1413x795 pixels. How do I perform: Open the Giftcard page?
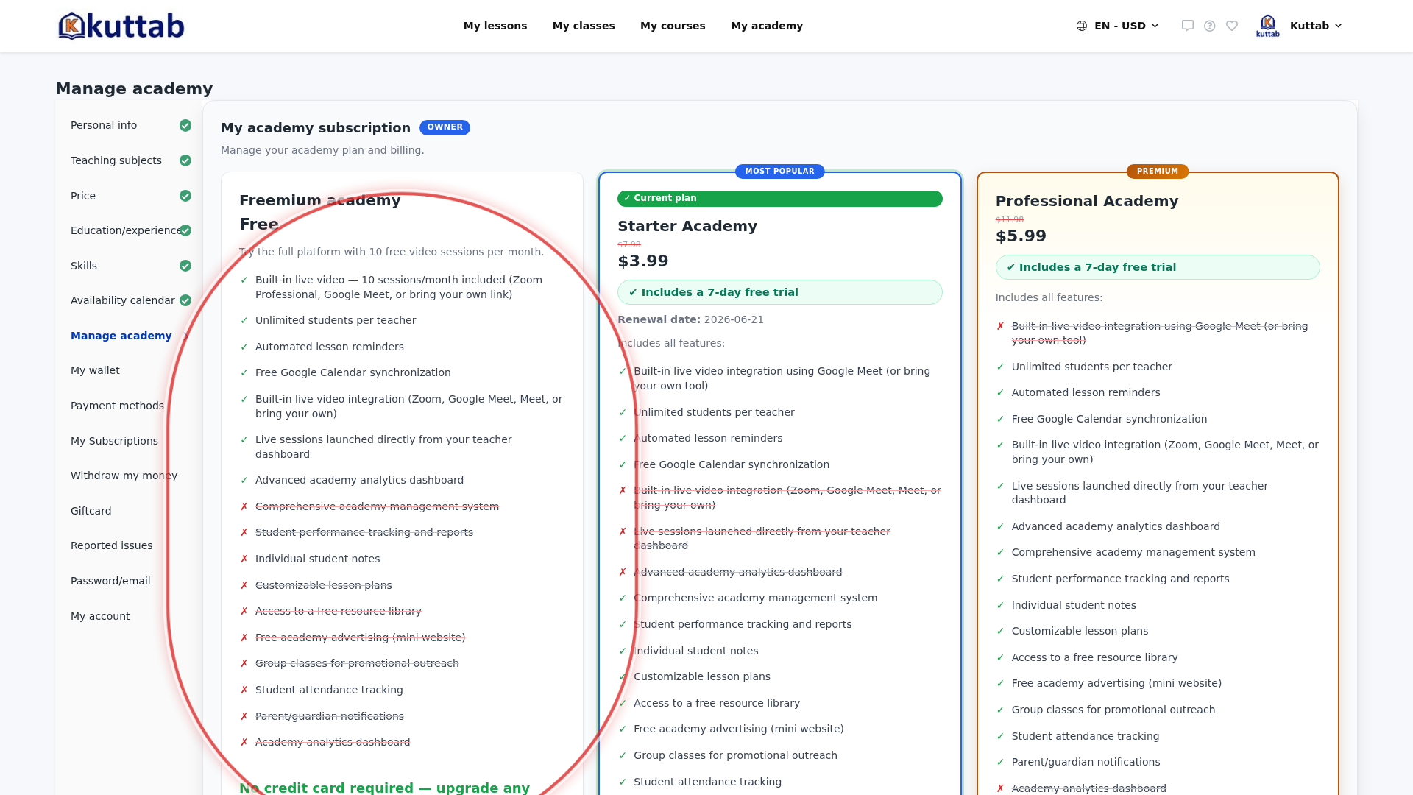point(91,511)
